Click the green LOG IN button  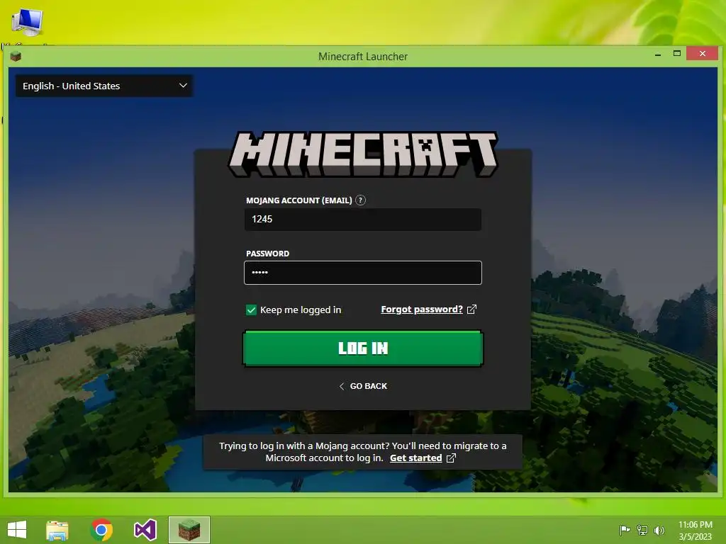coord(363,348)
